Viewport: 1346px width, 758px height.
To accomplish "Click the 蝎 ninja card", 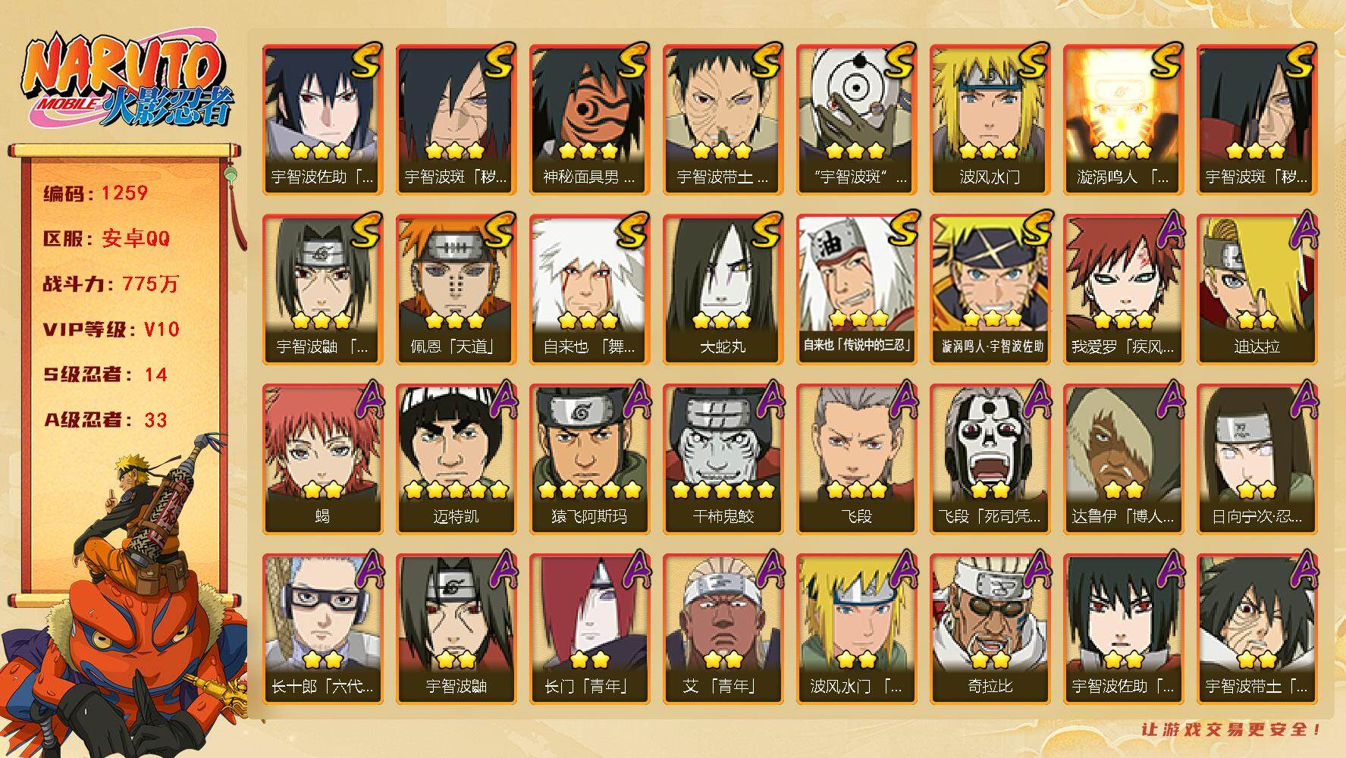I will point(322,459).
